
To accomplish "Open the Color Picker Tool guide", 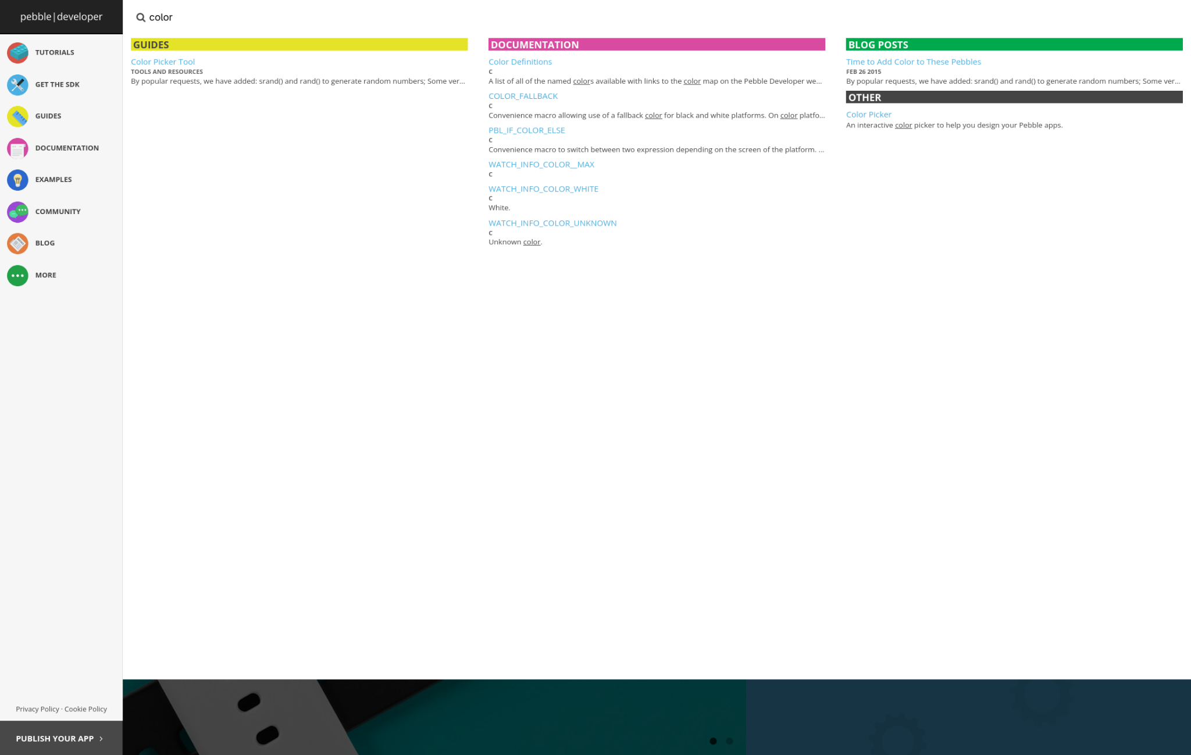I will pyautogui.click(x=163, y=62).
